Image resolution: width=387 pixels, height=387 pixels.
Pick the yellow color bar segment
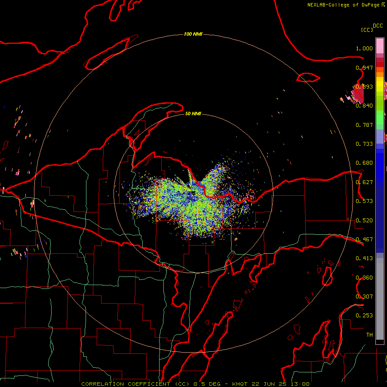tap(380, 84)
